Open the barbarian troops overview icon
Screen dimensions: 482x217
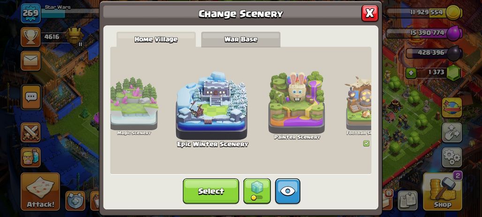pos(31,157)
